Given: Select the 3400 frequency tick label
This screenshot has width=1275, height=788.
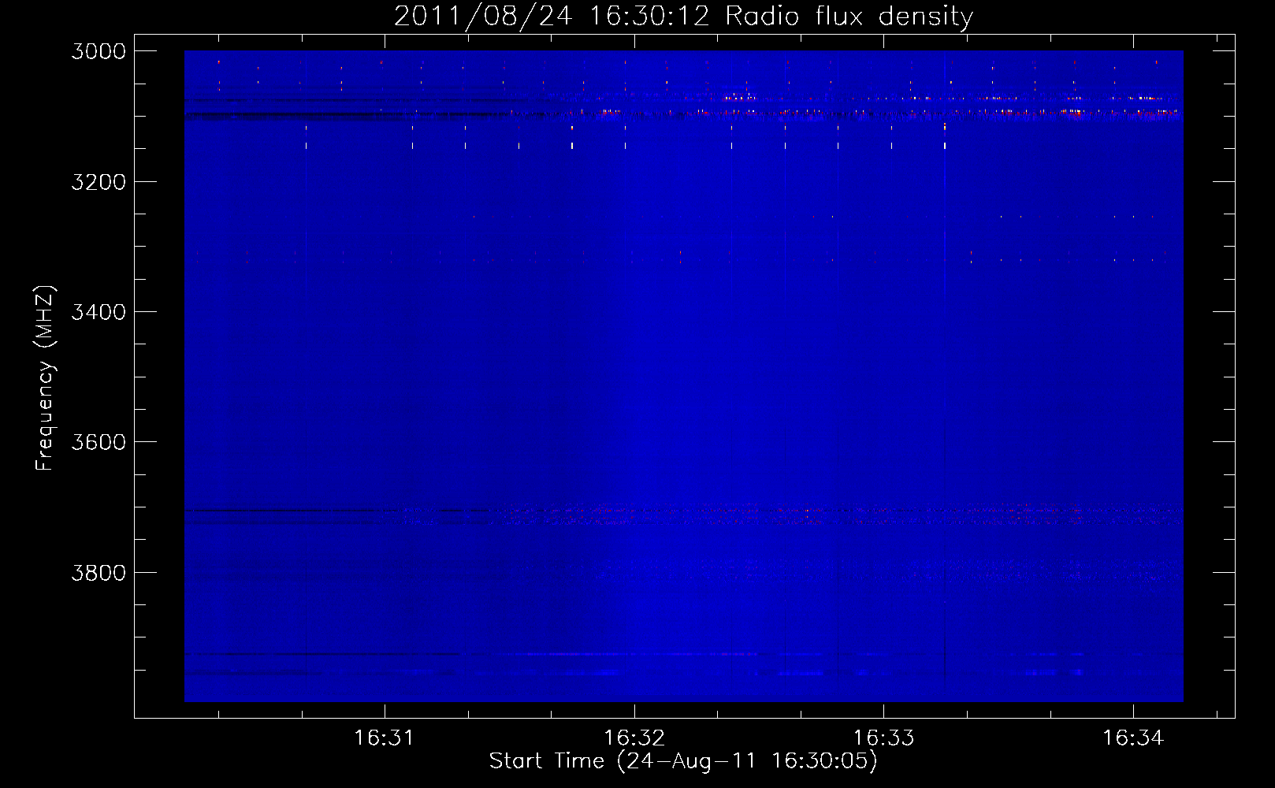Looking at the screenshot, I should [99, 312].
